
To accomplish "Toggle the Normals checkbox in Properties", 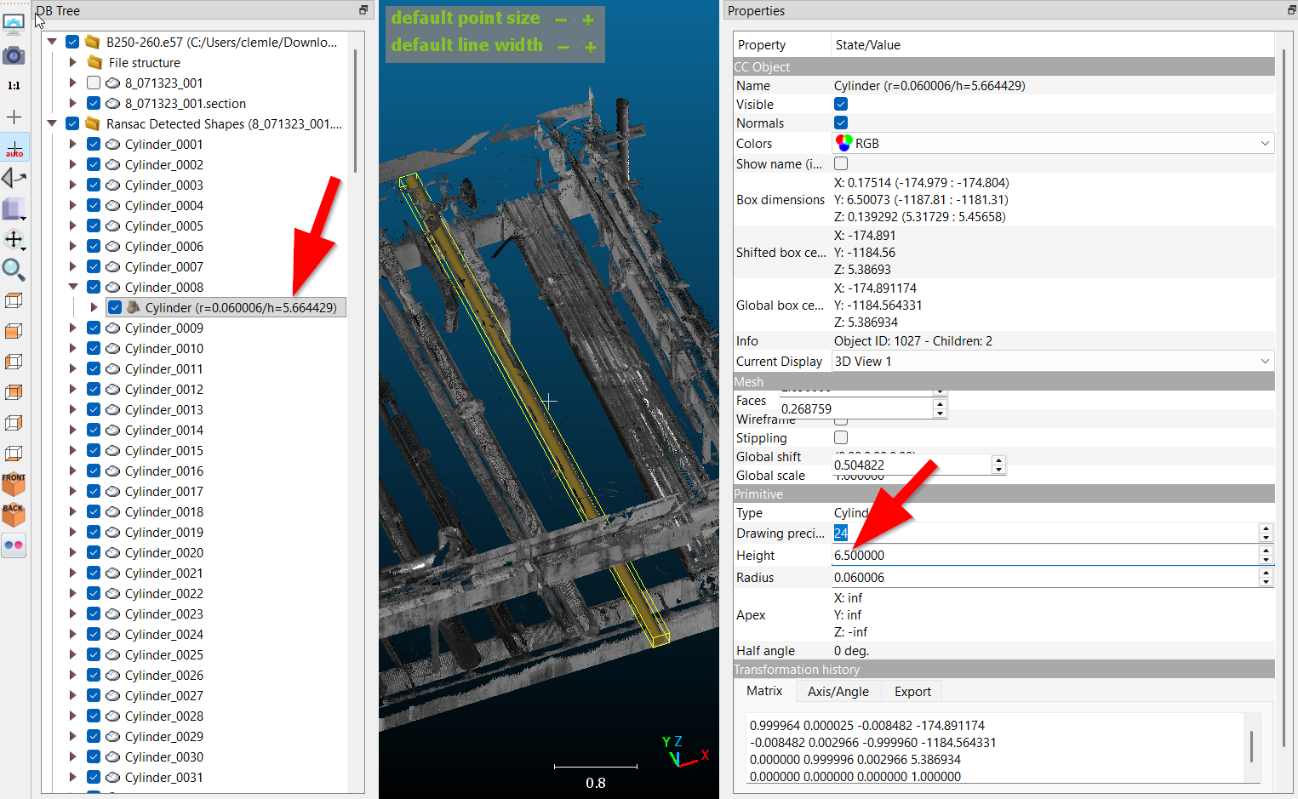I will [841, 122].
